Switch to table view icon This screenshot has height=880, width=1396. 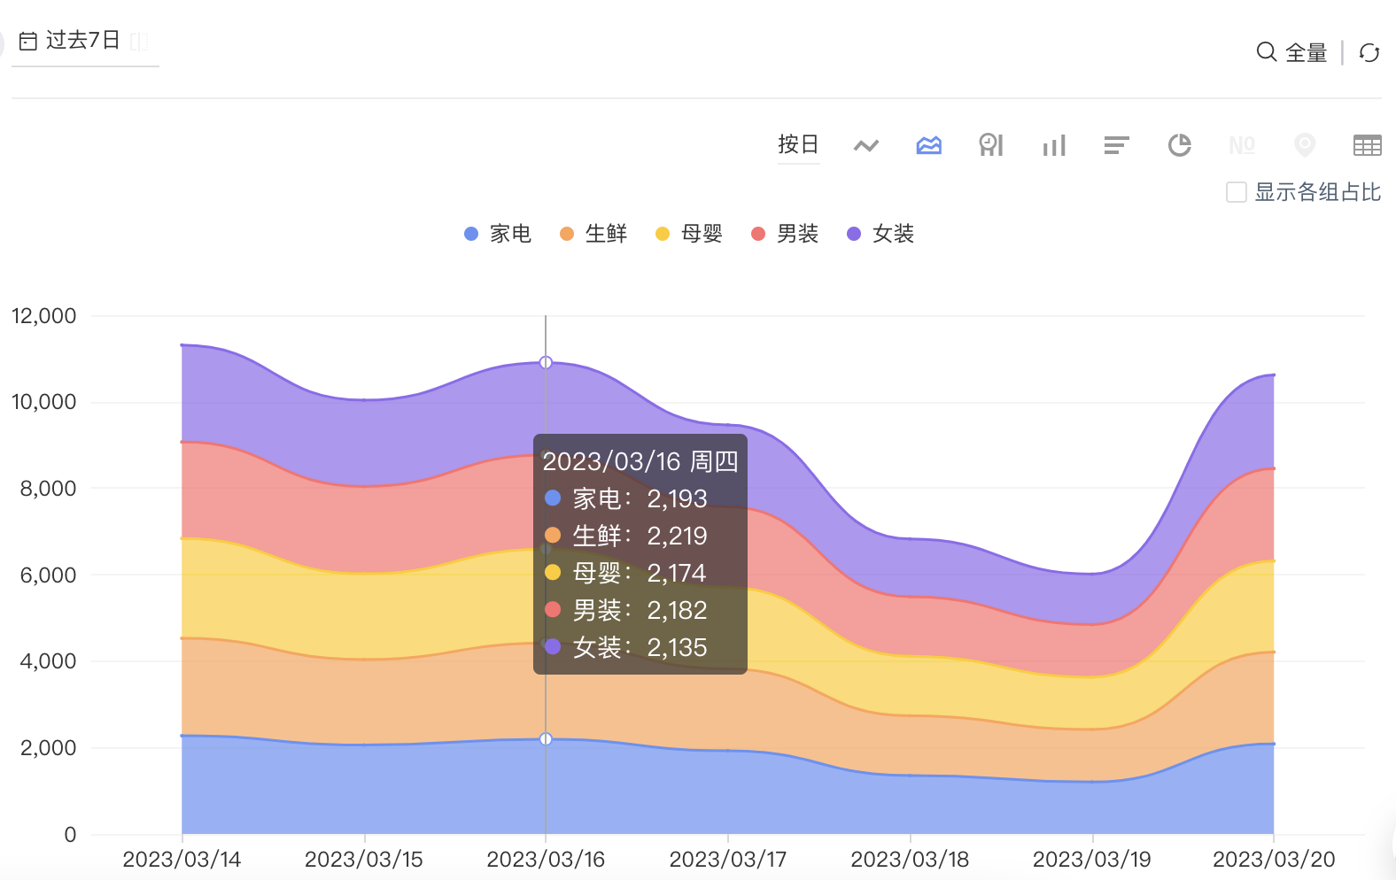1368,145
